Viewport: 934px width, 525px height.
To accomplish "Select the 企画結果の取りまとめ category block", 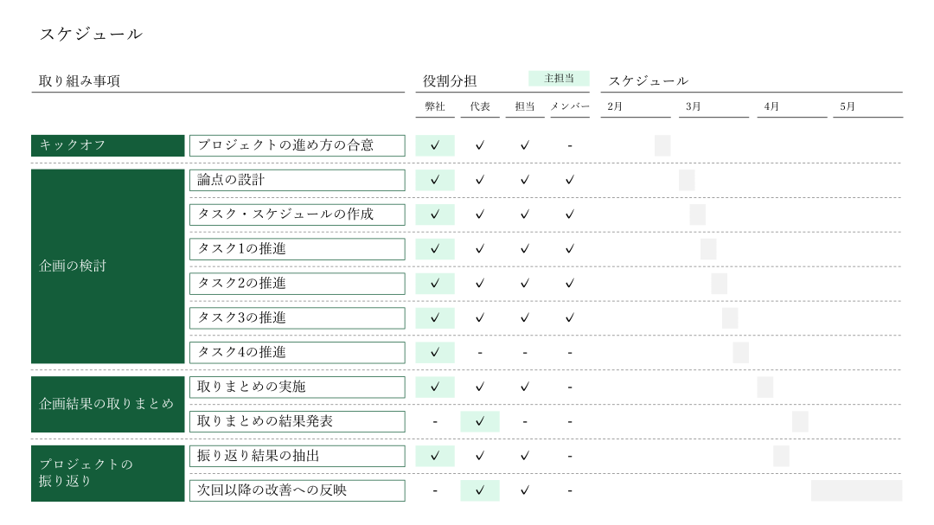I will [108, 404].
